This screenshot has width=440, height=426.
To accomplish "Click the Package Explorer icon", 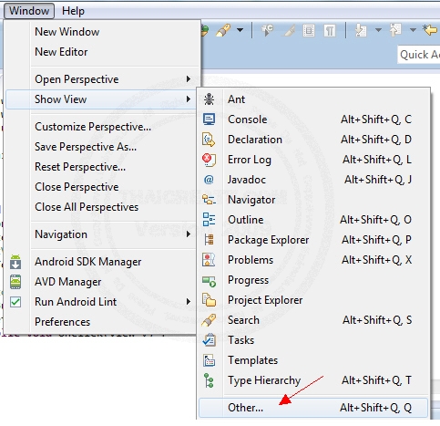I will (209, 240).
